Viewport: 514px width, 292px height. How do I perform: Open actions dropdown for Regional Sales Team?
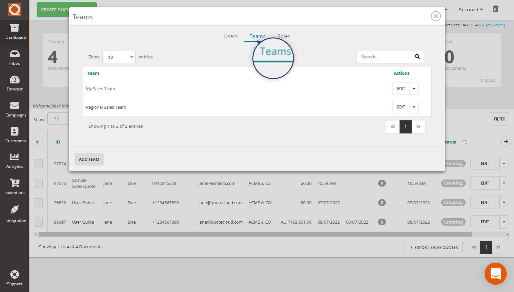tap(414, 107)
